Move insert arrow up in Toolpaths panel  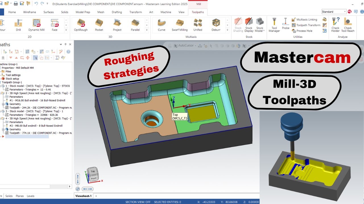(16, 58)
